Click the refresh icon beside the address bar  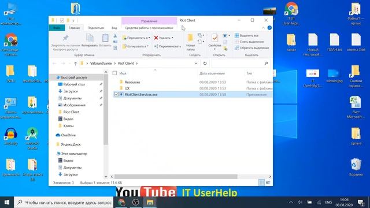click(205, 63)
